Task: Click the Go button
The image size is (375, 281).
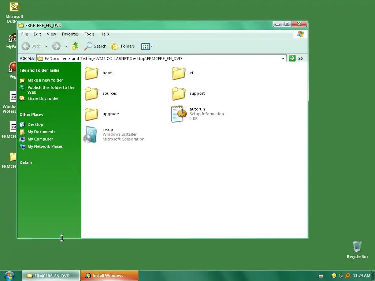Action: pos(296,58)
